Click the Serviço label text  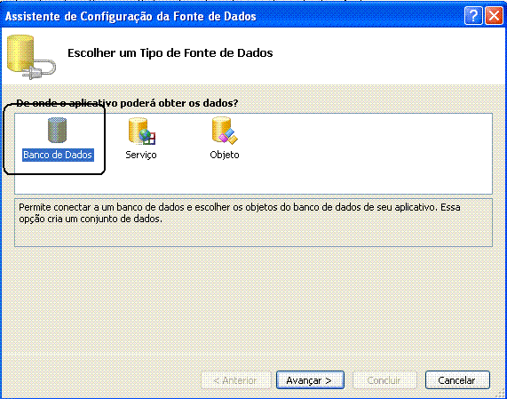141,155
